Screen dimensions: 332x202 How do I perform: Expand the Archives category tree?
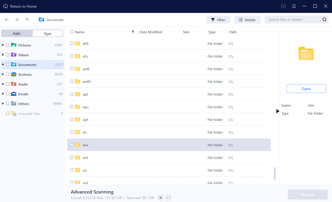[3, 74]
